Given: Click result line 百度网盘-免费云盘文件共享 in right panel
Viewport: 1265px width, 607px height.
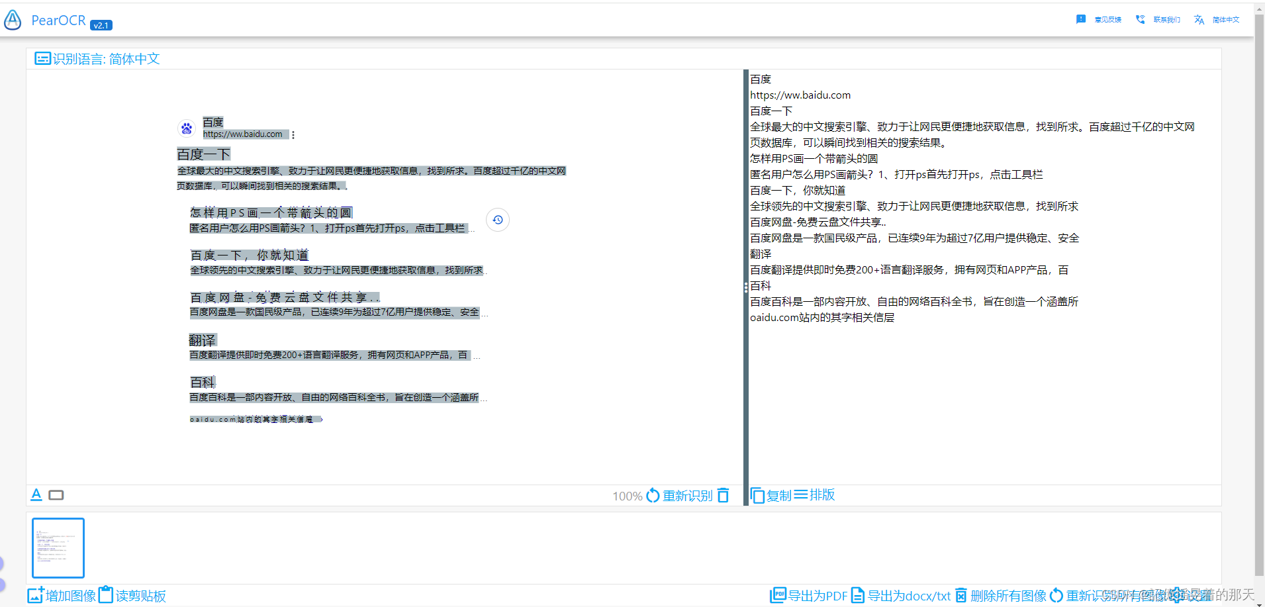Looking at the screenshot, I should coord(818,222).
